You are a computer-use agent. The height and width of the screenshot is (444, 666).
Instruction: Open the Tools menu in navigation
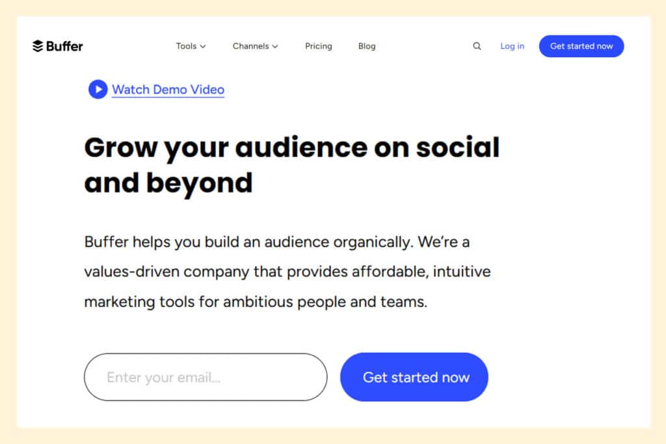pos(186,46)
